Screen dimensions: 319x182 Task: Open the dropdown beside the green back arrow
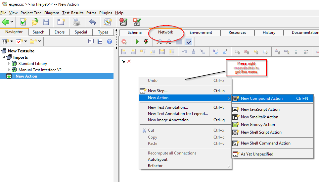pyautogui.click(x=12, y=22)
